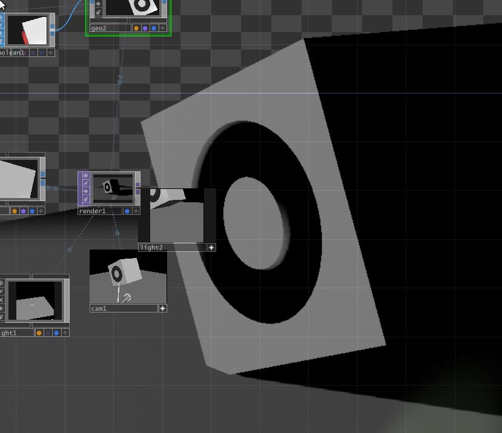
Task: Activate light1's plus viewer-active button
Action: [65, 332]
